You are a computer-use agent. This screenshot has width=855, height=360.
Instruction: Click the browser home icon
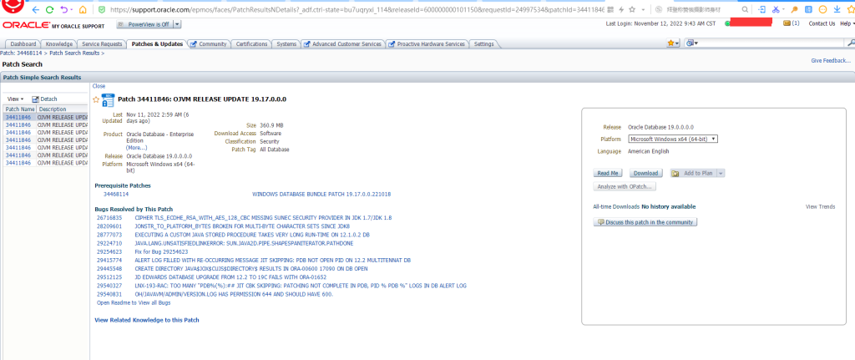pos(82,9)
